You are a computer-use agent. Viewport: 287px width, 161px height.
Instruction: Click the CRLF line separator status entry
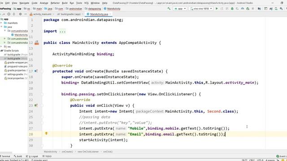pyautogui.click(x=252, y=160)
